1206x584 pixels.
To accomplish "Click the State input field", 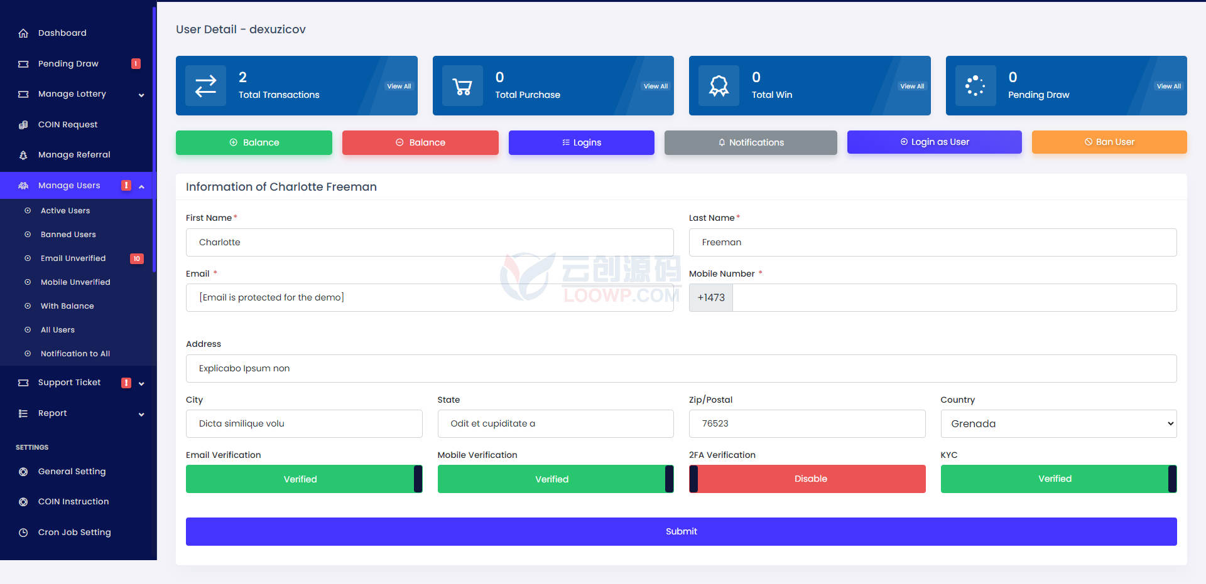I will 556,424.
